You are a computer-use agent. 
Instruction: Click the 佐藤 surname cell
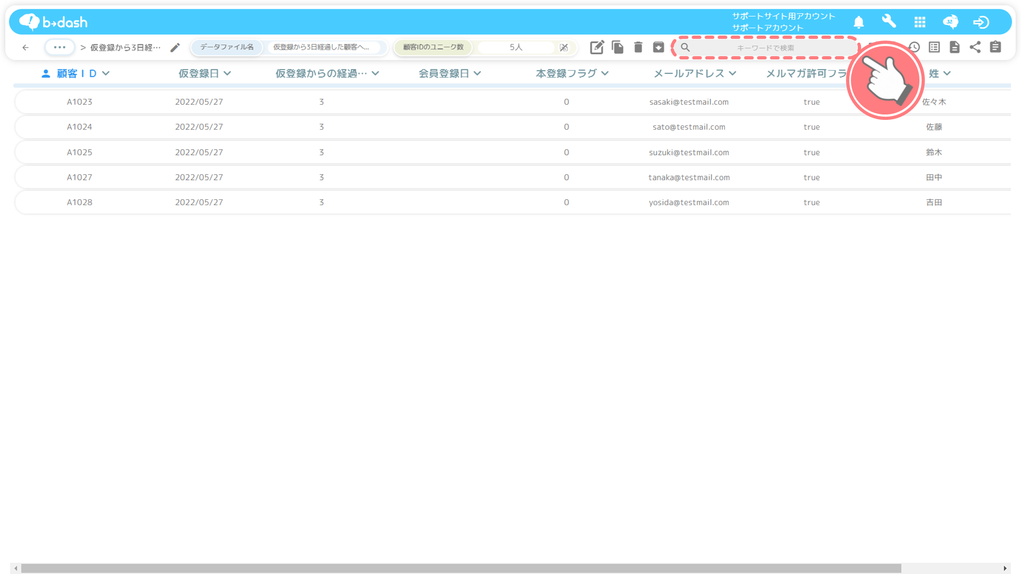click(x=934, y=127)
